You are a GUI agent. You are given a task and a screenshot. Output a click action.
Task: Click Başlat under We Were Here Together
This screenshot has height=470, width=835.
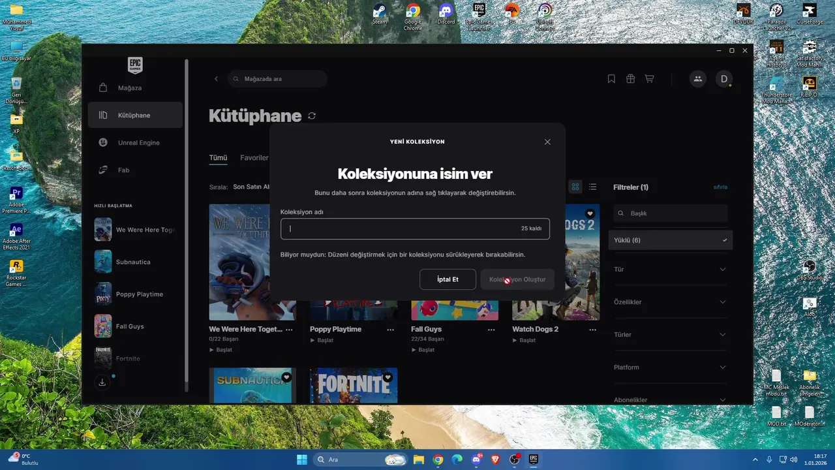tap(220, 350)
